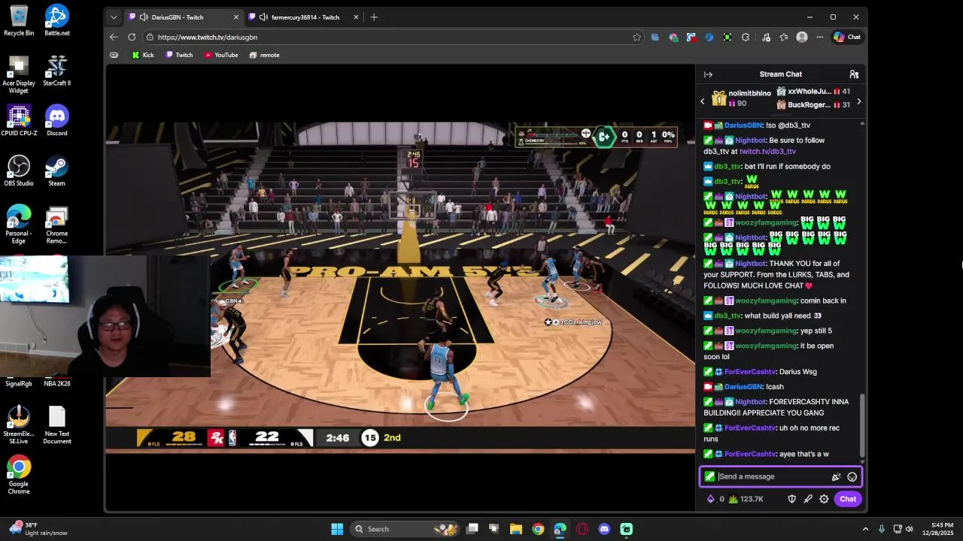Open chat settings gear

[x=824, y=499]
